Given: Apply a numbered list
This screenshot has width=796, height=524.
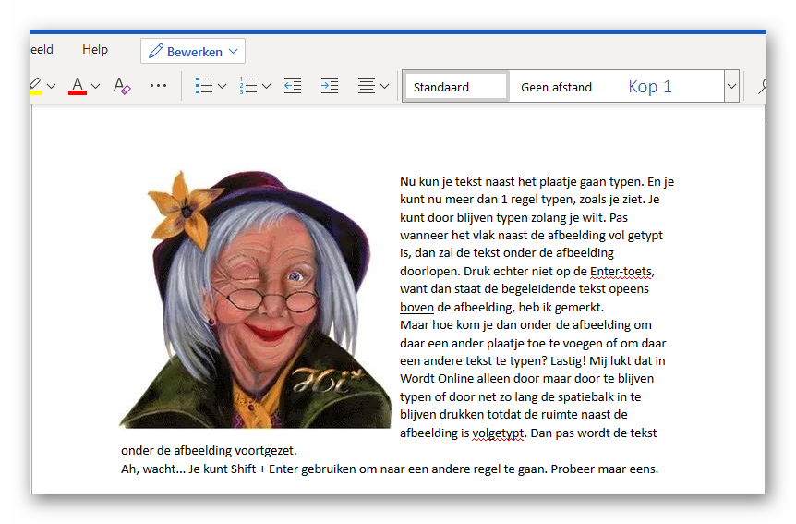Looking at the screenshot, I should point(247,86).
